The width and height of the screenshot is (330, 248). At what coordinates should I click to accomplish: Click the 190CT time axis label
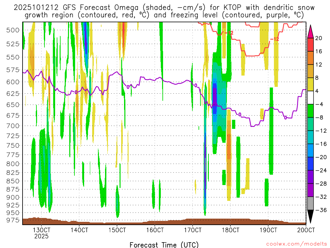[268, 230]
